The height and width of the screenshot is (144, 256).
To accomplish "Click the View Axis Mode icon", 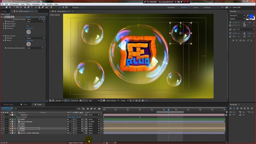I will pos(66,7).
